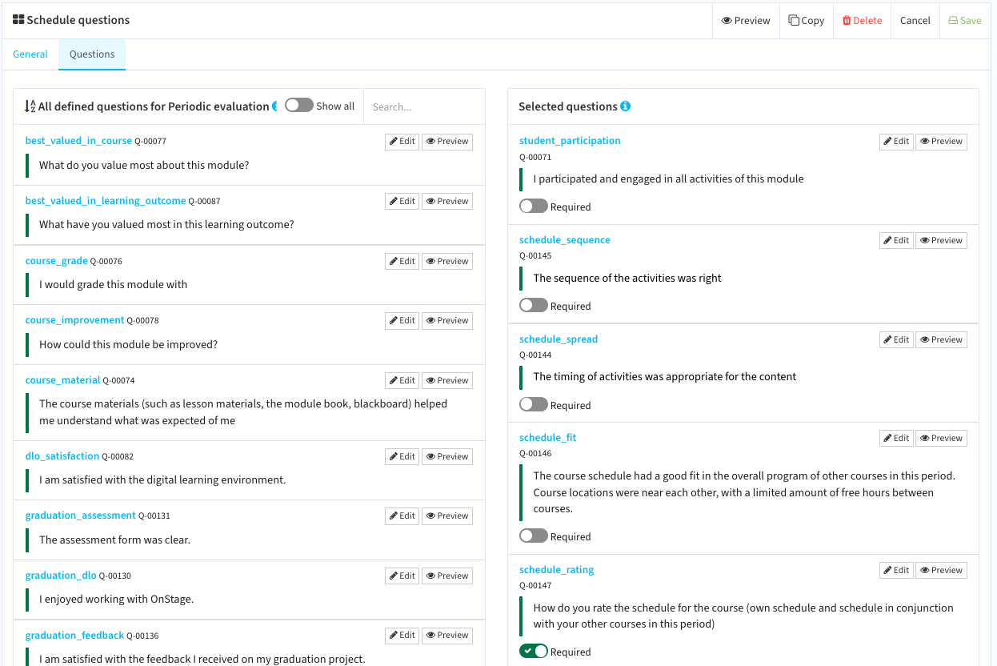The height and width of the screenshot is (666, 997).
Task: Open the student_participation link
Action: pyautogui.click(x=570, y=141)
